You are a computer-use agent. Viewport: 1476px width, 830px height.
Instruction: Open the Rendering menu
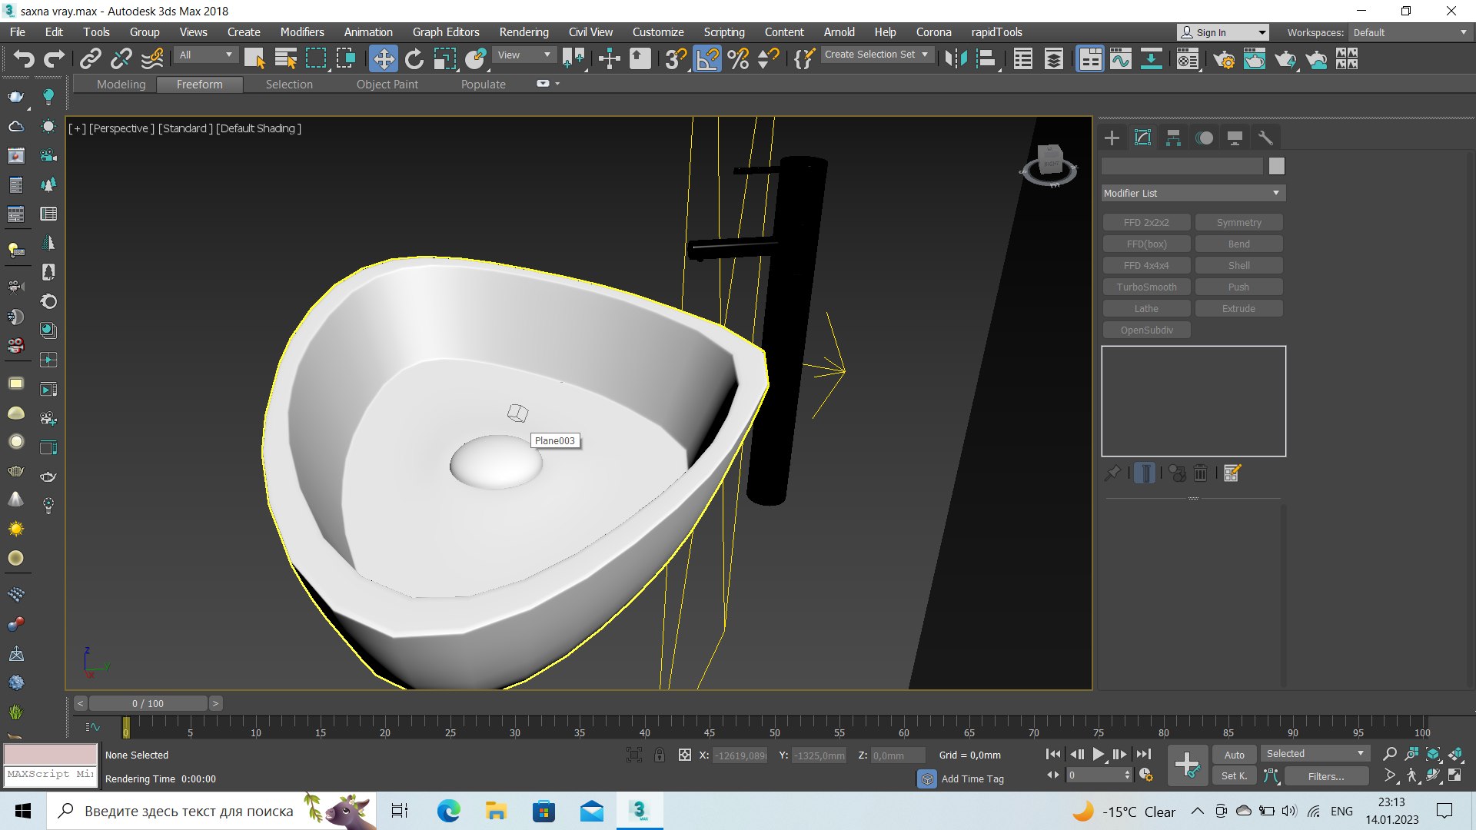click(x=524, y=32)
